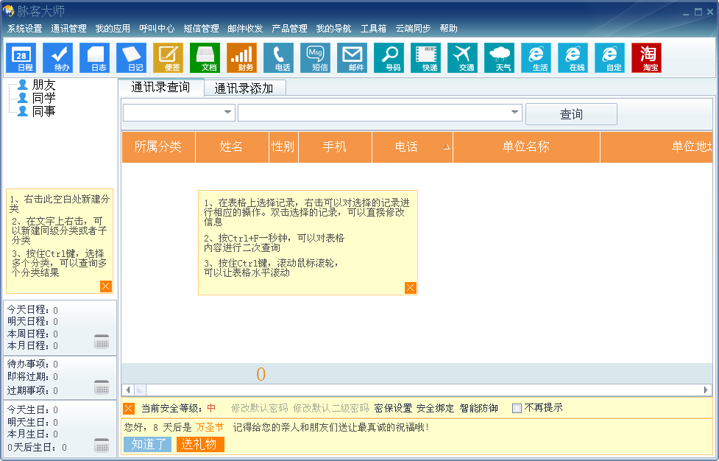
Task: Click the 修改默认二级密码 link
Action: [330, 408]
